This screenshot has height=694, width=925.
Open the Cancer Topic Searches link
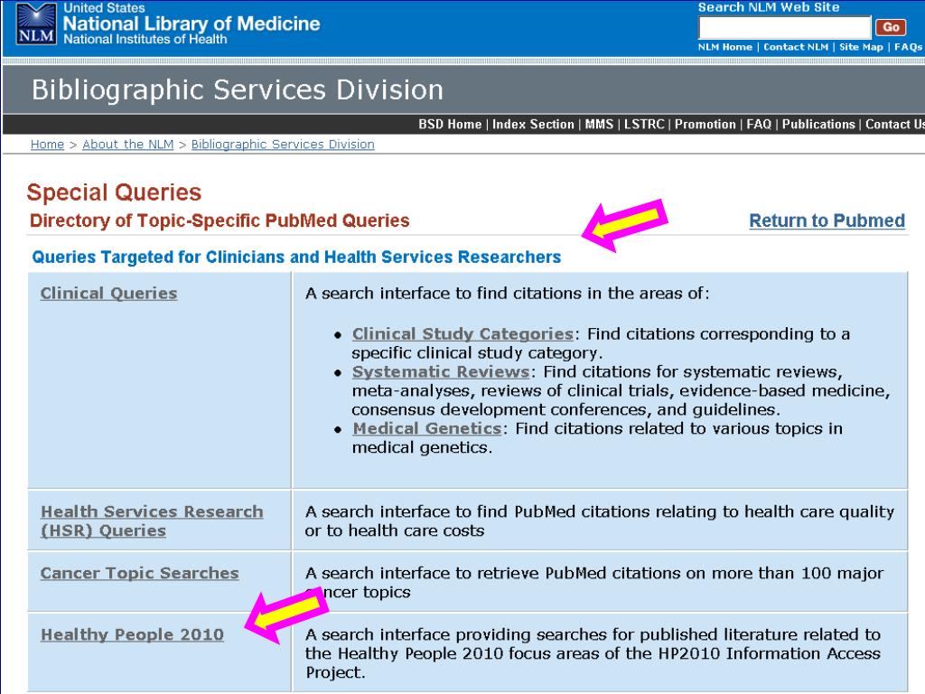click(139, 573)
